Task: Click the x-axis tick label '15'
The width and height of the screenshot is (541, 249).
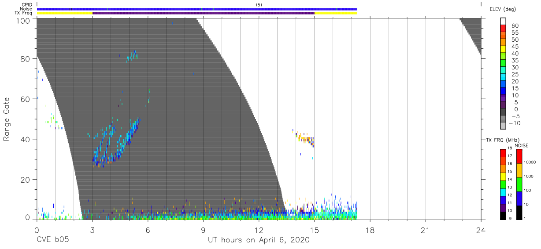Action: [315, 230]
